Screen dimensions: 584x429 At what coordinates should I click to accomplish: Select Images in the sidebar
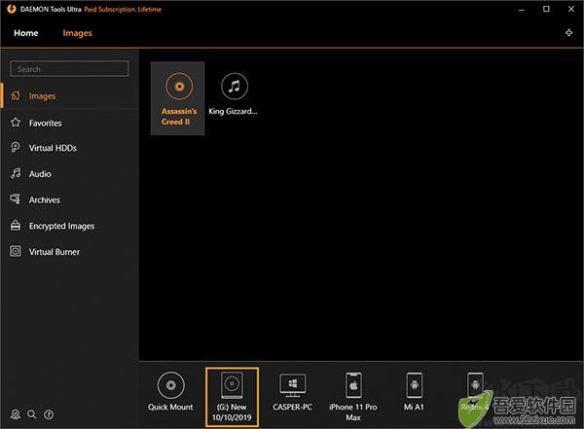coord(70,96)
